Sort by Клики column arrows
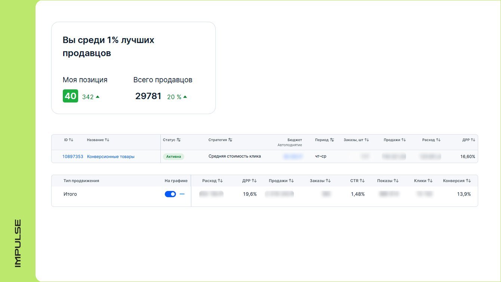Image resolution: width=501 pixels, height=282 pixels. tap(430, 181)
